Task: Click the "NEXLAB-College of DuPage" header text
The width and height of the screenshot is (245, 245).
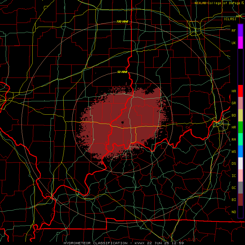Action: (218, 3)
